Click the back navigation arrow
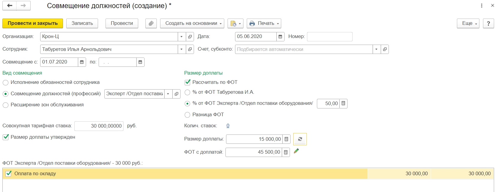 tap(10, 6)
